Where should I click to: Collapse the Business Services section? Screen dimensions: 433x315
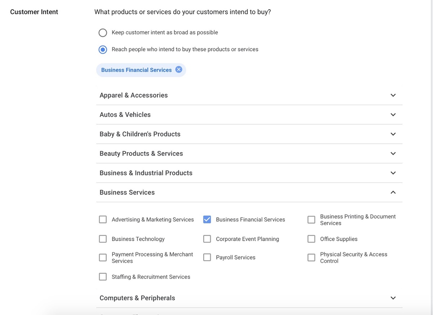click(x=393, y=192)
